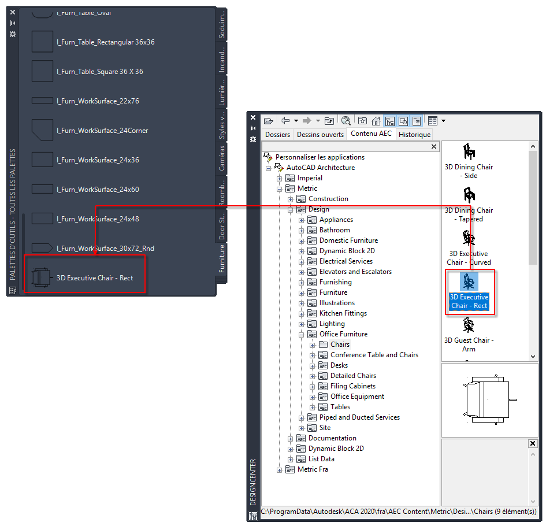Open the Search (globe magnifier) tool
This screenshot has width=546, height=526.
[346, 121]
